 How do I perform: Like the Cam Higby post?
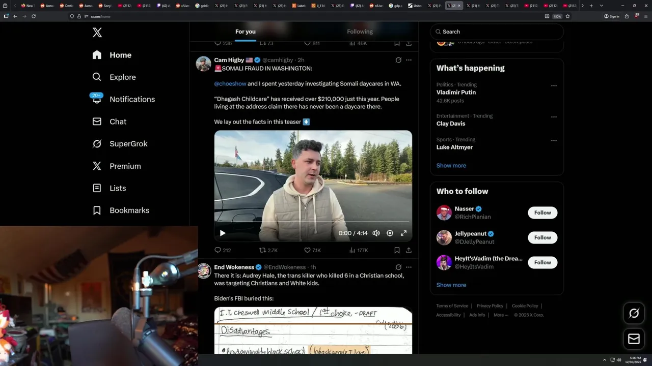(x=312, y=250)
